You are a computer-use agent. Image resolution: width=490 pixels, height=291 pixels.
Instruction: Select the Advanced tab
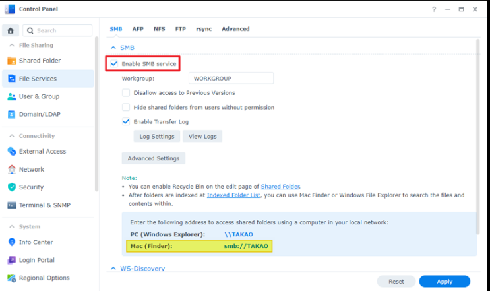click(x=235, y=29)
